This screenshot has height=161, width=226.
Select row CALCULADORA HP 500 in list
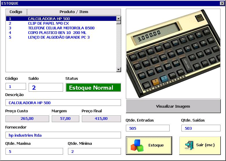click(x=61, y=19)
